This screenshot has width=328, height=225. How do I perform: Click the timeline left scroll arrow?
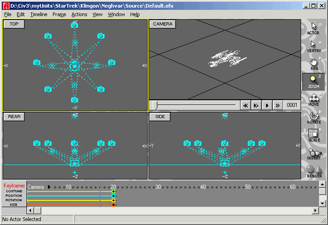tap(31, 211)
